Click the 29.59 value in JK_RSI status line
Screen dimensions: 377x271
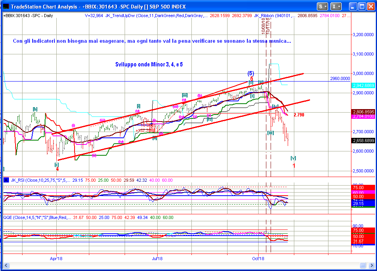click(129, 180)
